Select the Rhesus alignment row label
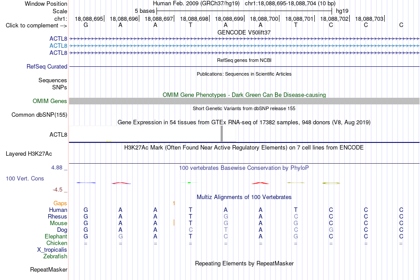 pyautogui.click(x=57, y=216)
